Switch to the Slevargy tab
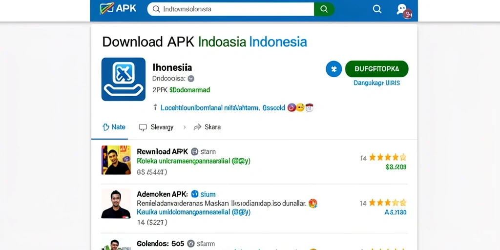This screenshot has height=250, width=500. click(x=156, y=127)
